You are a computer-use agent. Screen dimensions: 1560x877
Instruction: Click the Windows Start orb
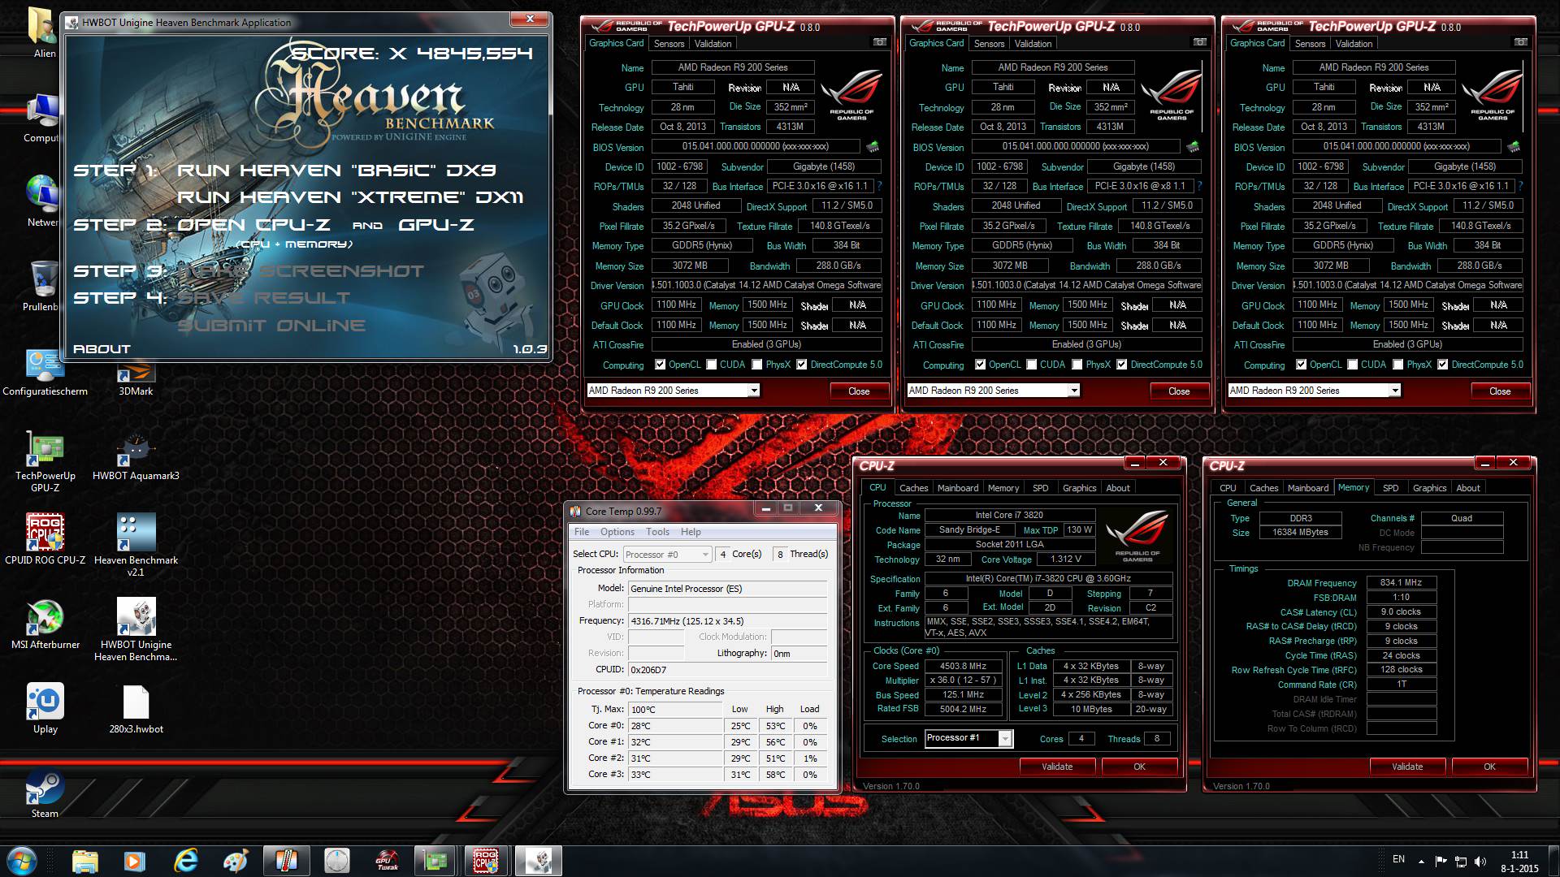(22, 861)
